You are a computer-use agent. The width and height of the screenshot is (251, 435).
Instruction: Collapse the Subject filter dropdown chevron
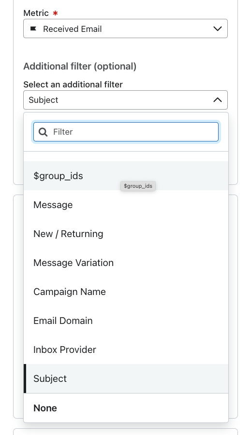coord(217,100)
